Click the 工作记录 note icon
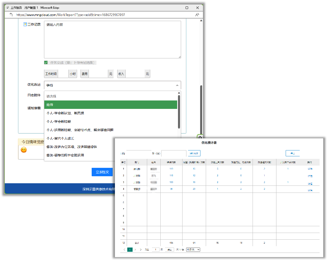 25,24
